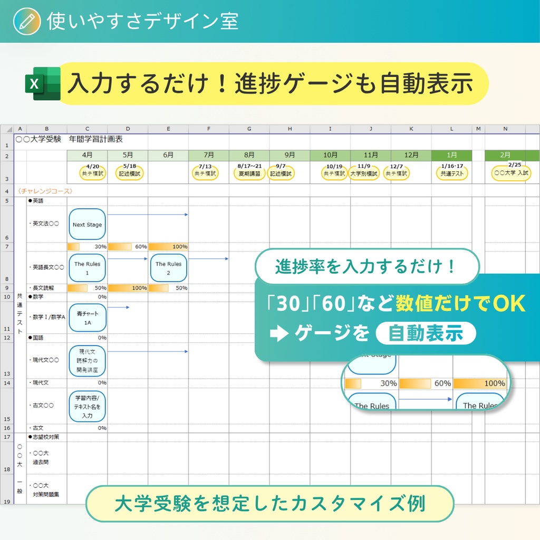Click the 10/19 共テ模試 event bubble
Screen dimensions: 540x540
(334, 171)
